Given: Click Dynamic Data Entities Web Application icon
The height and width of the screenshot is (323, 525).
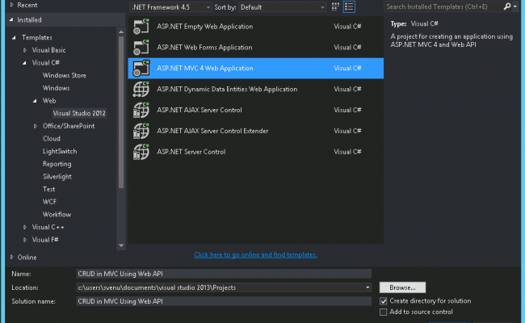Looking at the screenshot, I should 141,89.
